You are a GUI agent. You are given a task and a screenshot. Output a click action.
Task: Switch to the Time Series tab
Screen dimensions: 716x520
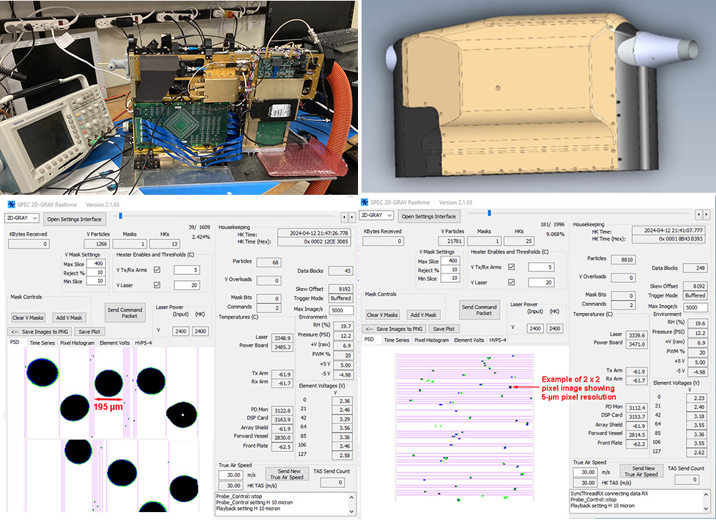point(42,342)
